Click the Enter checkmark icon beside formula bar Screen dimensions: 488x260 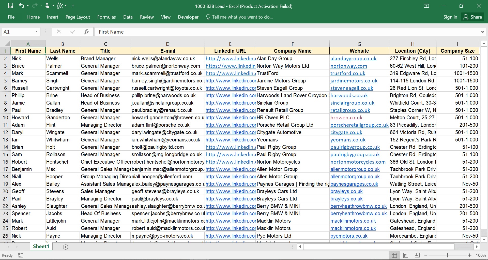tap(72, 32)
